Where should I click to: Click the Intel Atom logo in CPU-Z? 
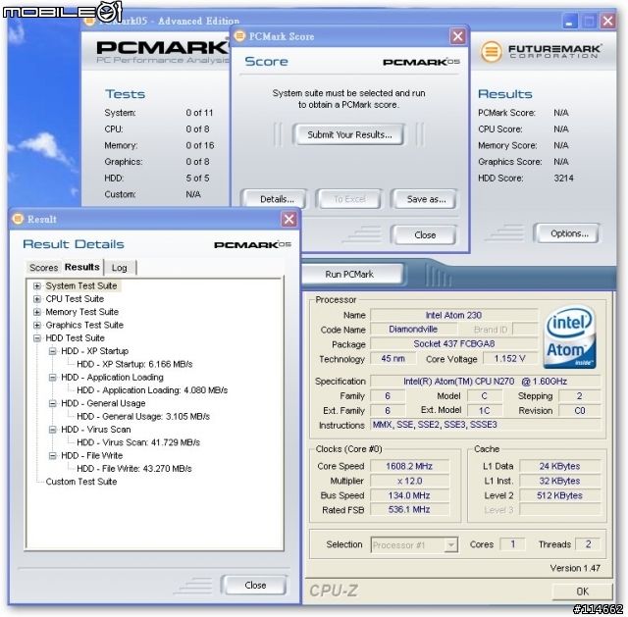pyautogui.click(x=569, y=337)
